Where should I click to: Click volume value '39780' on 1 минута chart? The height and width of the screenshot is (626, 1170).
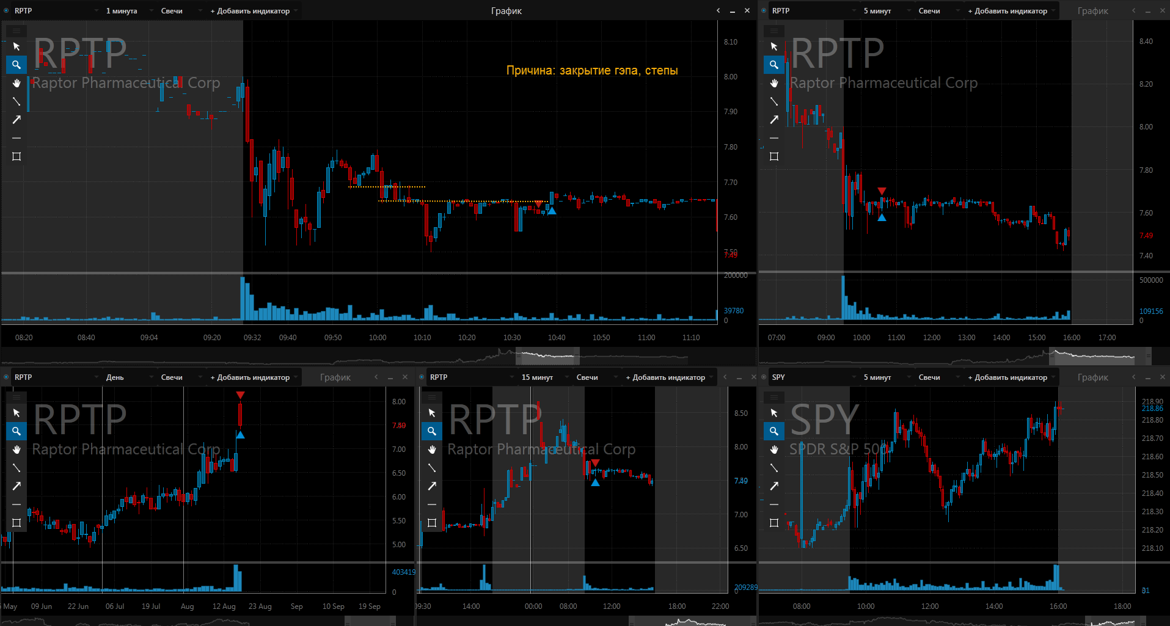tap(734, 311)
